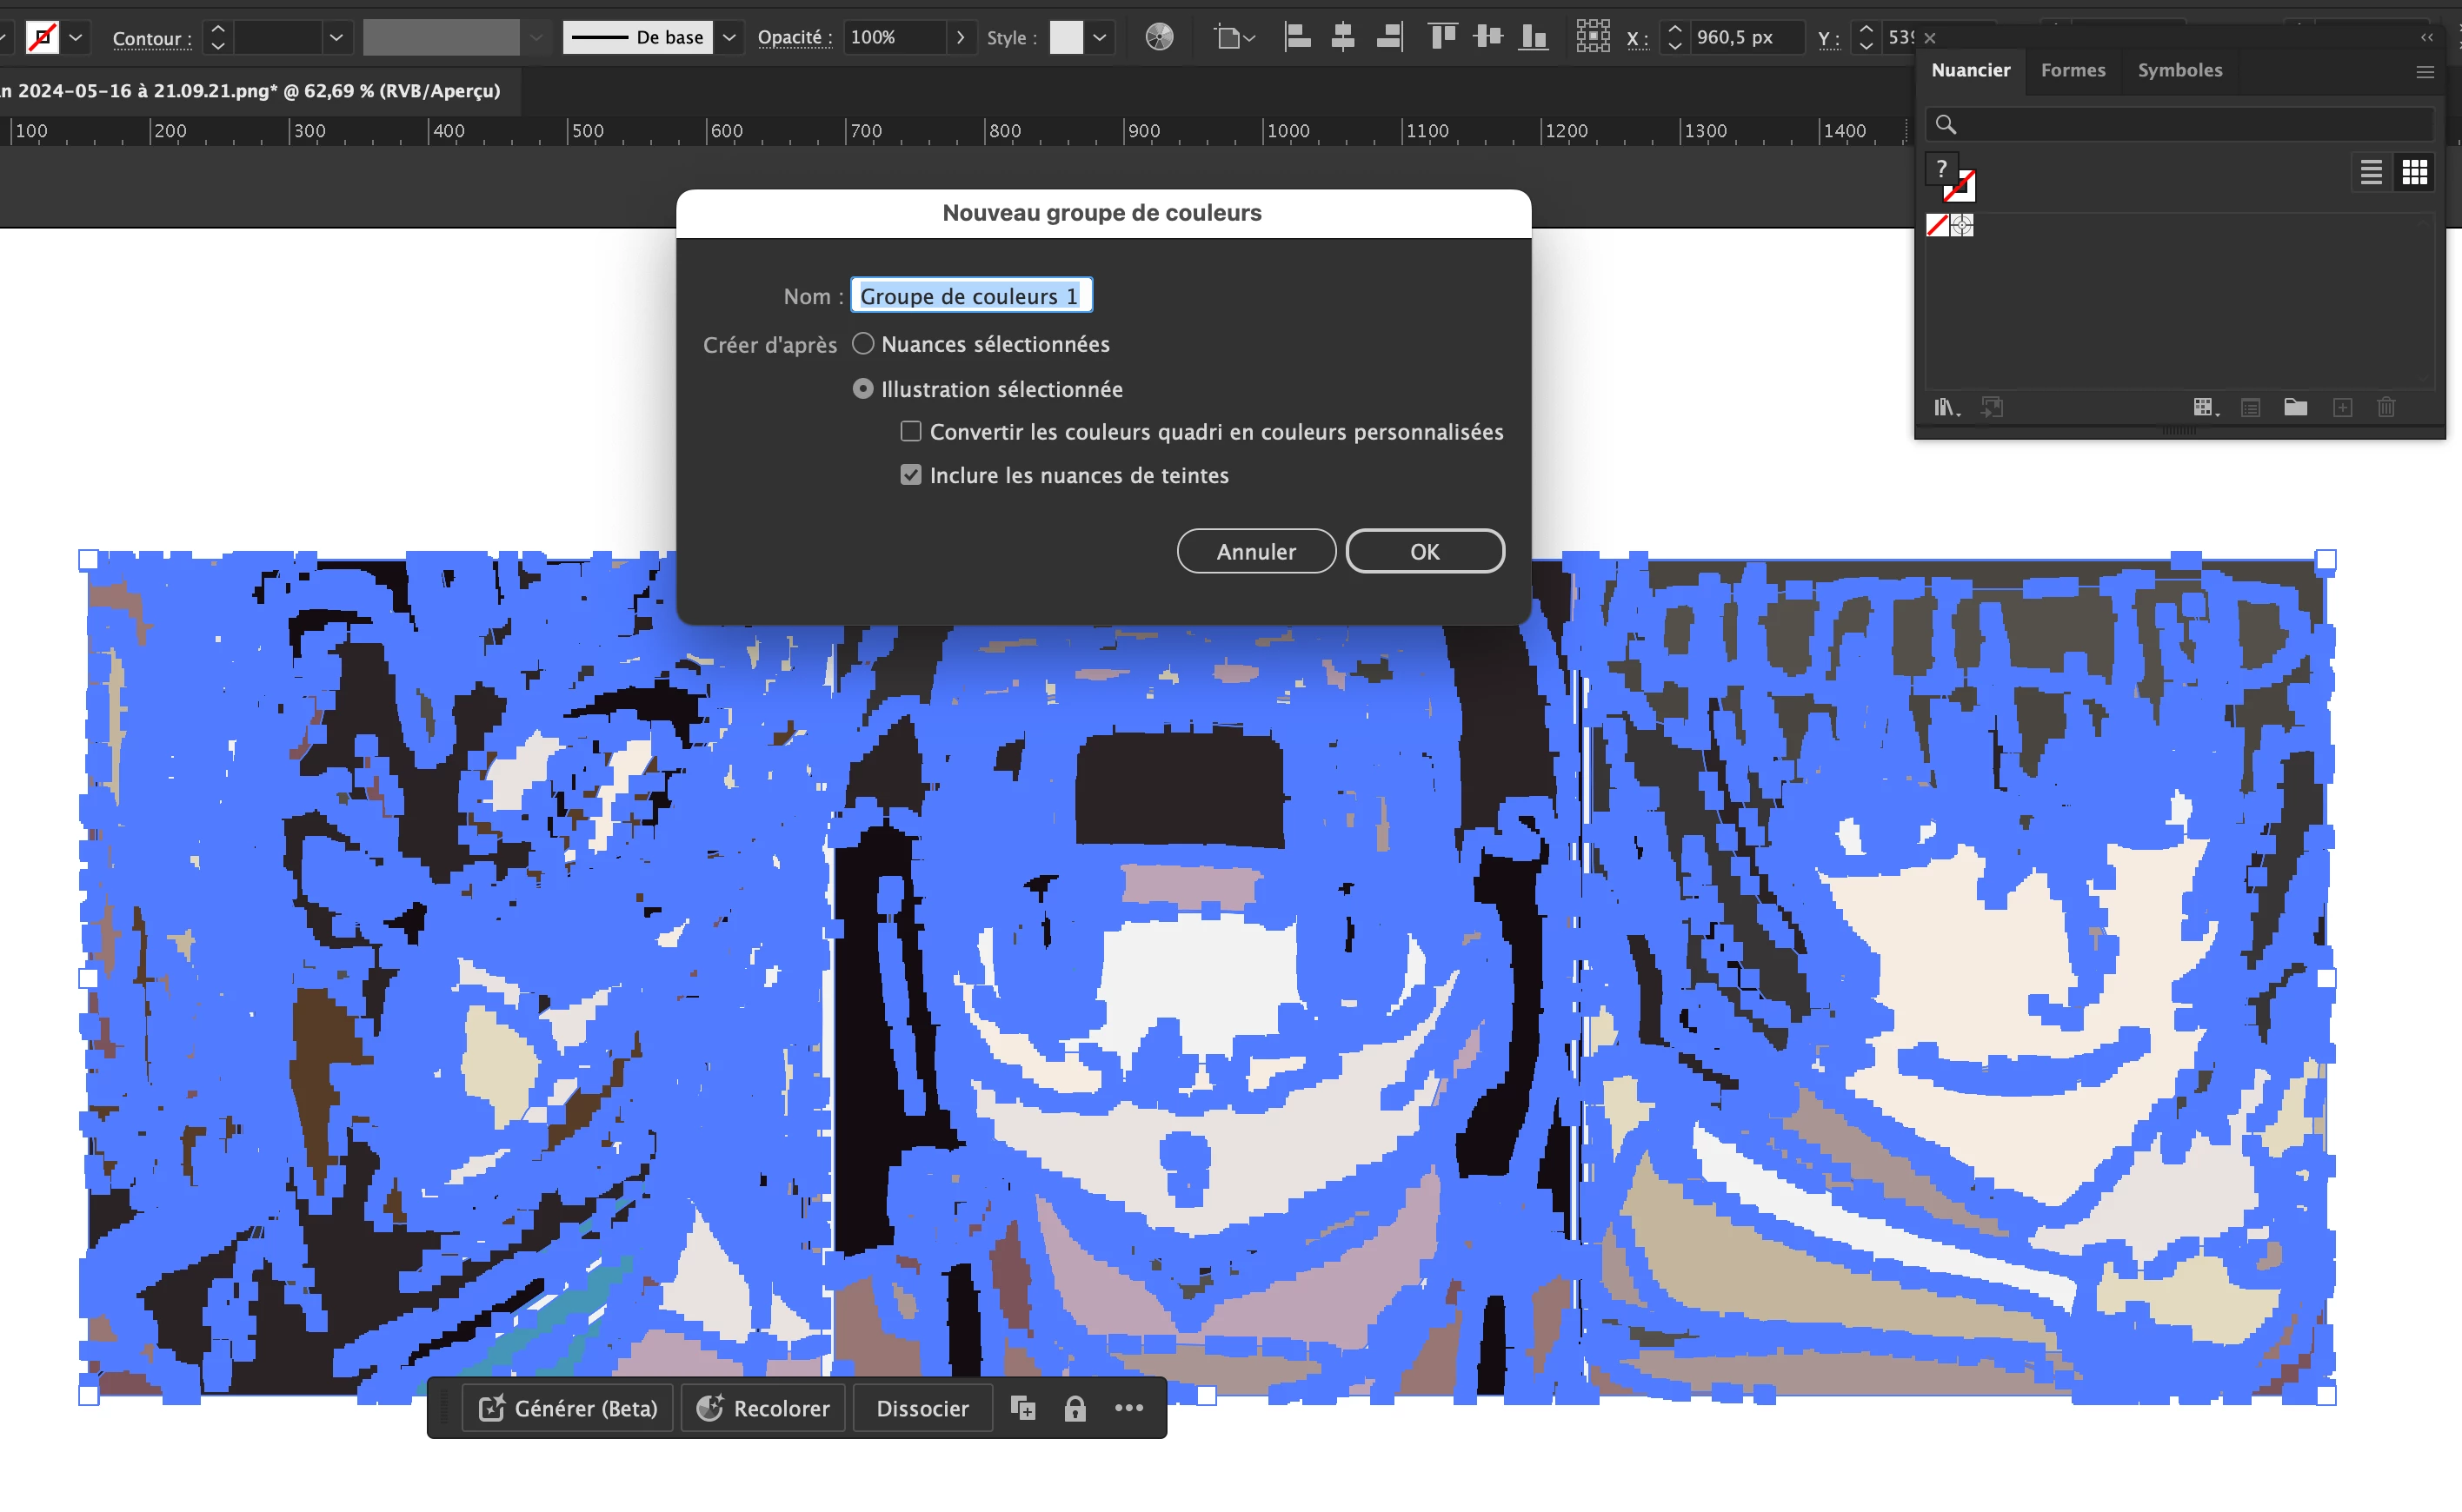
Task: Click the lock icon in contextual bar
Action: coord(1075,1408)
